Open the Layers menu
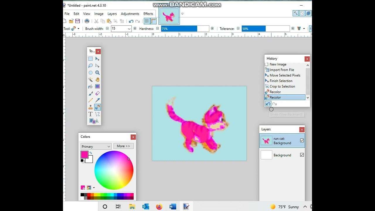Image resolution: width=375 pixels, height=211 pixels. [112, 14]
